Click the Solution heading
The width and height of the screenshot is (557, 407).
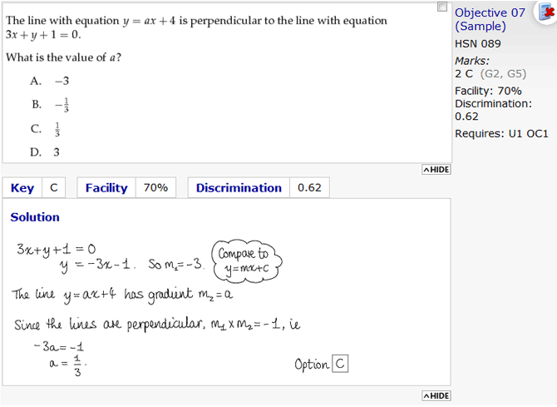pos(35,217)
